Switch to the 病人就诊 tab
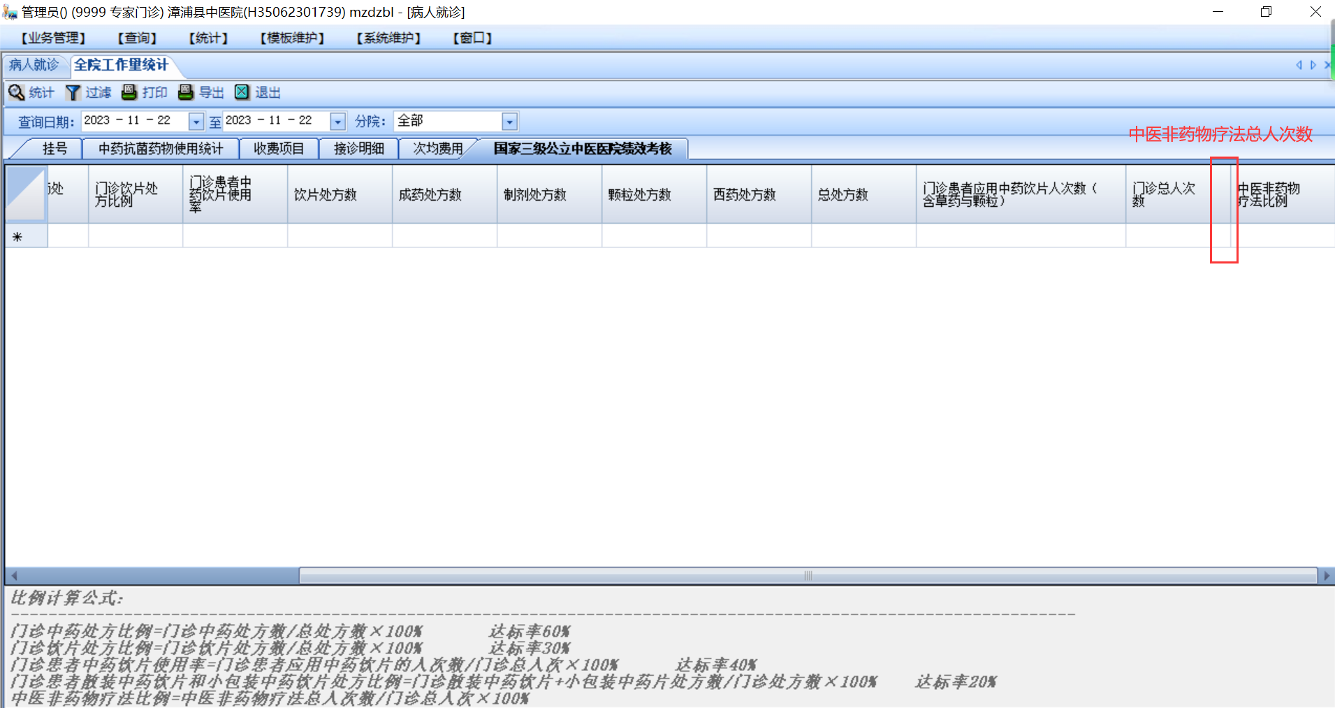Viewport: 1335px width, 708px height. tap(34, 65)
